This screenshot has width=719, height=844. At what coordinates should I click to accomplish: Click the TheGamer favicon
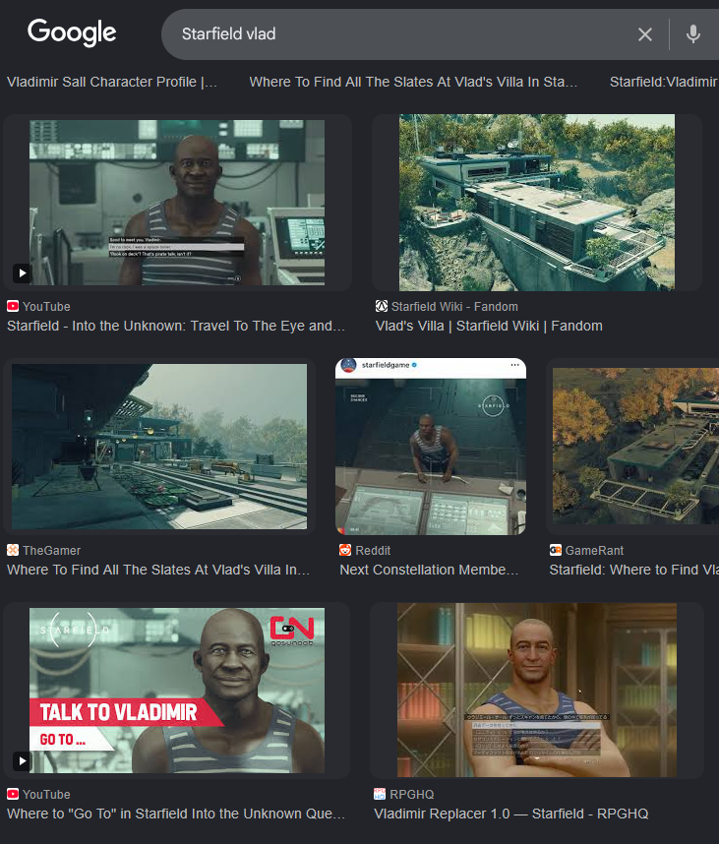pos(13,550)
